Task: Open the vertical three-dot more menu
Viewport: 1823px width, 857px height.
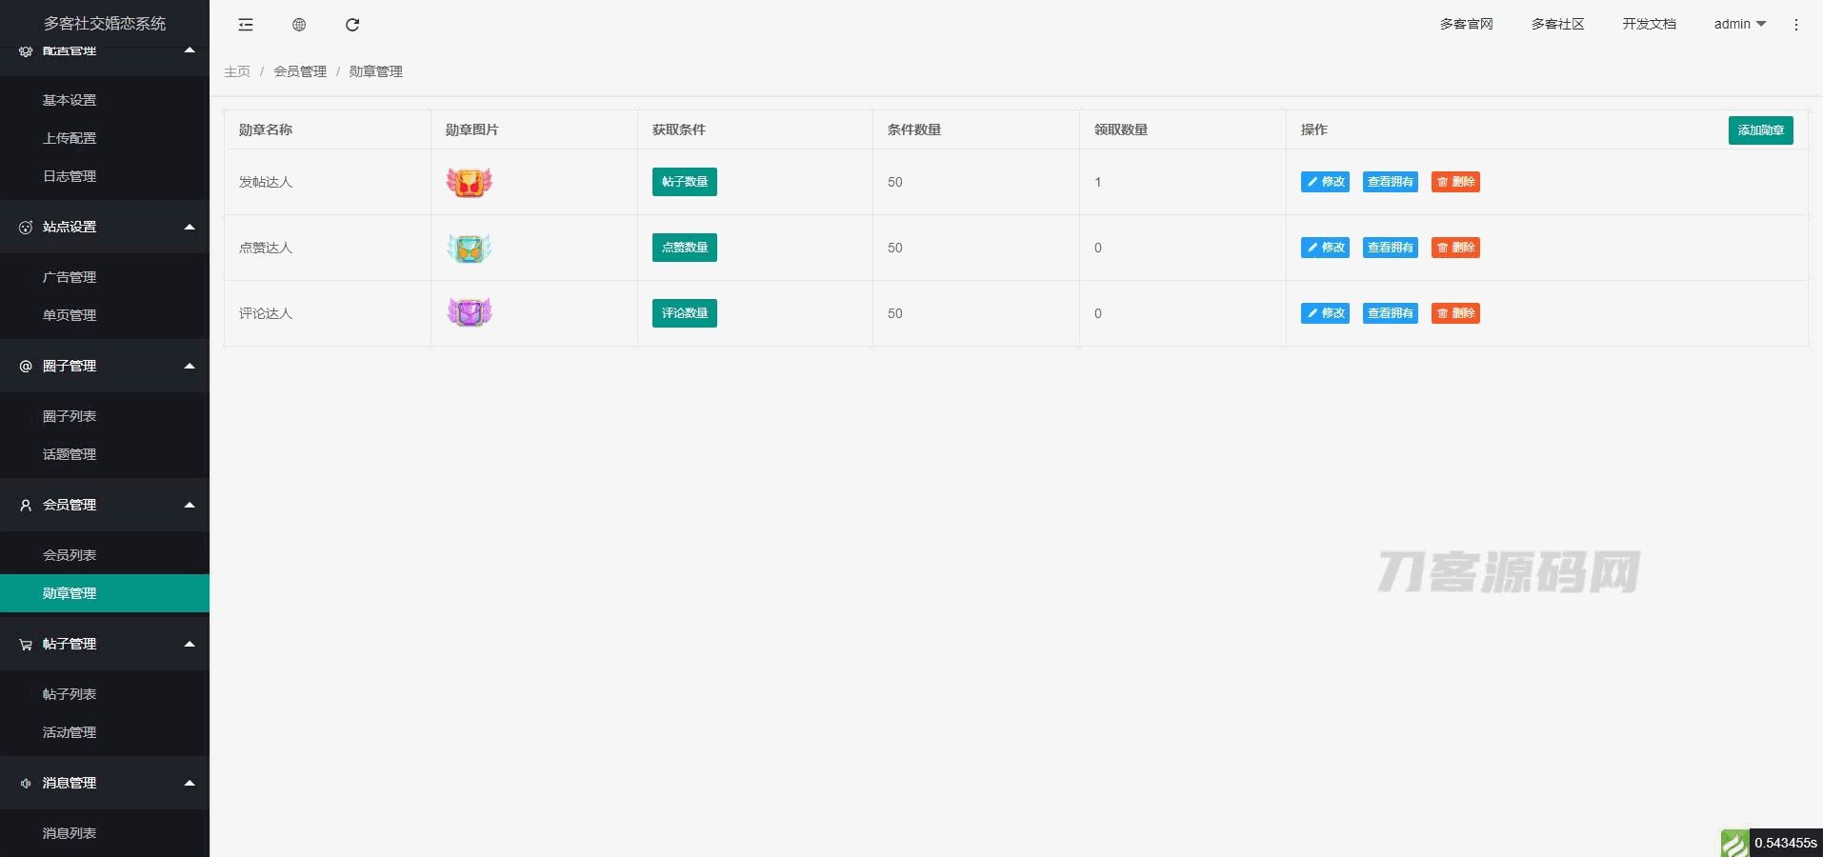Action: coord(1796,25)
